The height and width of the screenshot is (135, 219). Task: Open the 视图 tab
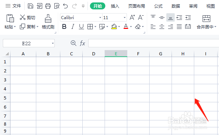[x=210, y=6]
